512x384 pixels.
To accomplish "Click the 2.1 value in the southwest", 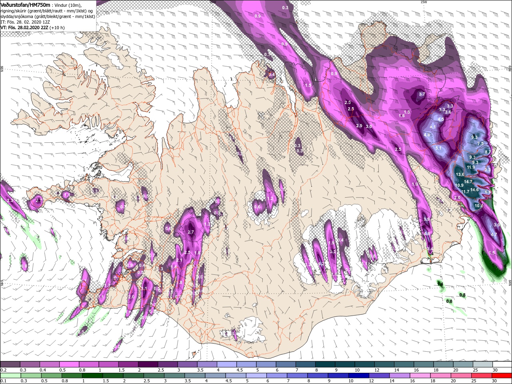I will click(179, 260).
